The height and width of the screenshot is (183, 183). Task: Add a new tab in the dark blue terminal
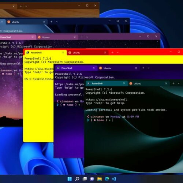(51, 22)
